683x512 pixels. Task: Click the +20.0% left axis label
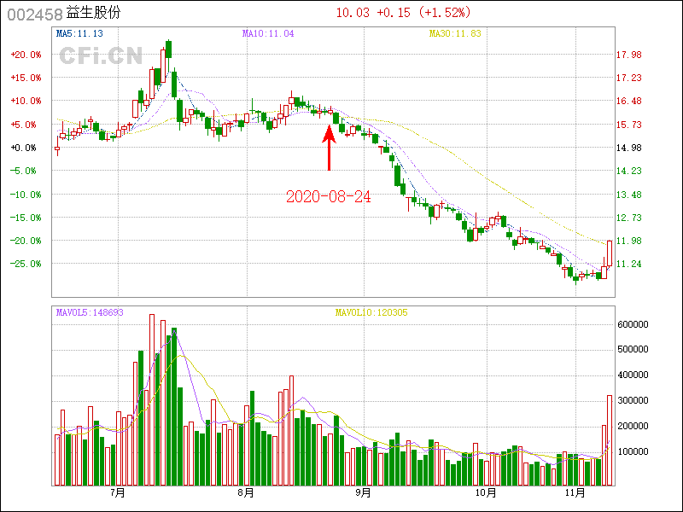click(26, 55)
